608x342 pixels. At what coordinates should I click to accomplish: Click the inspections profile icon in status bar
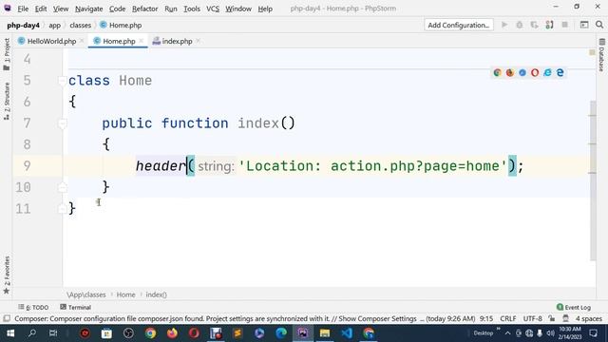(566, 319)
